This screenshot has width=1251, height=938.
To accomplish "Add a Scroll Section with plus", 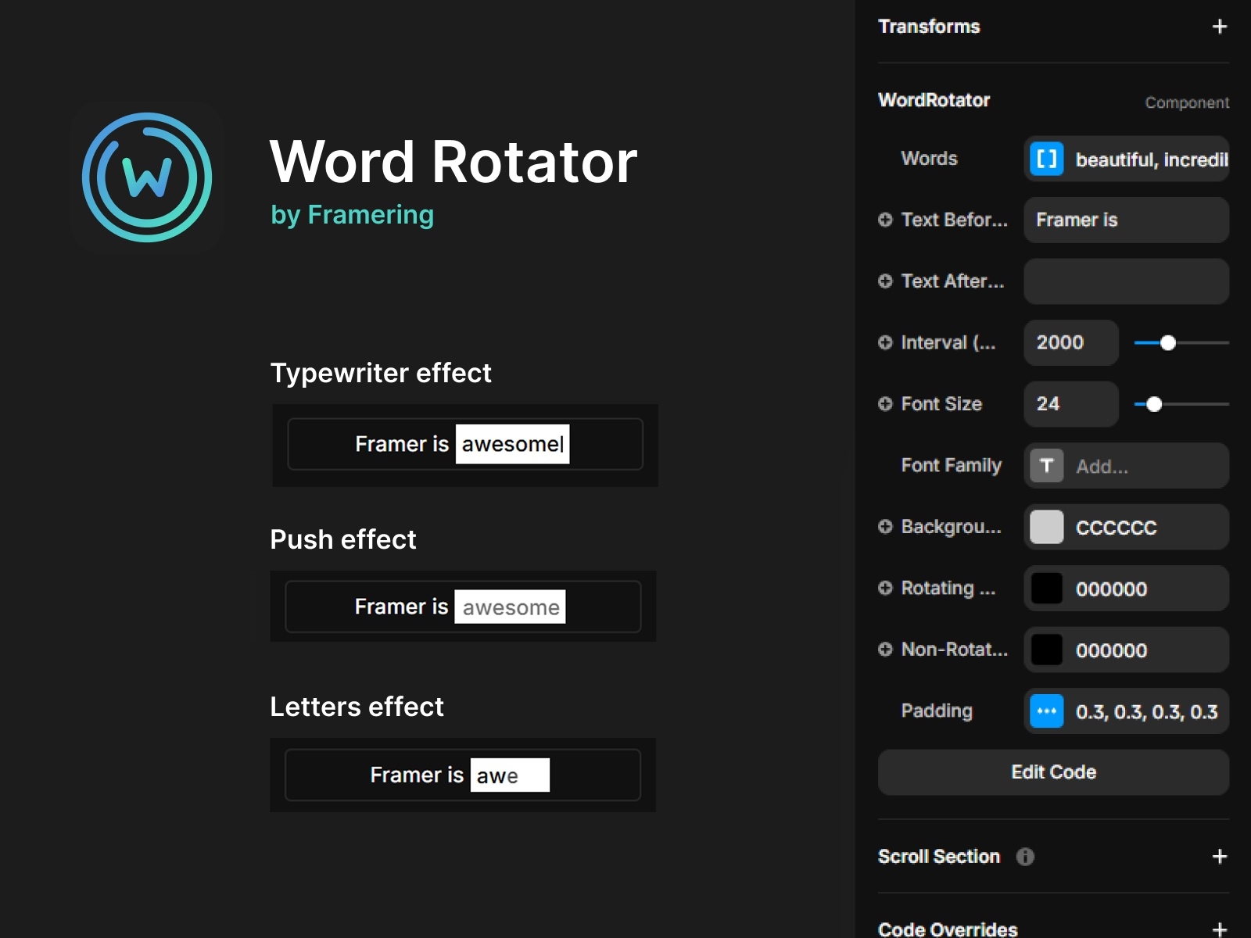I will (x=1219, y=857).
